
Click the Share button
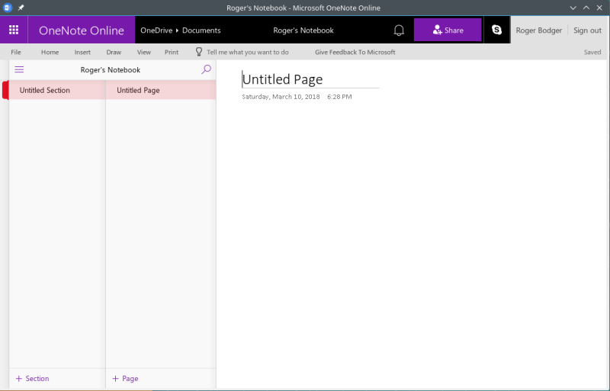(x=448, y=30)
